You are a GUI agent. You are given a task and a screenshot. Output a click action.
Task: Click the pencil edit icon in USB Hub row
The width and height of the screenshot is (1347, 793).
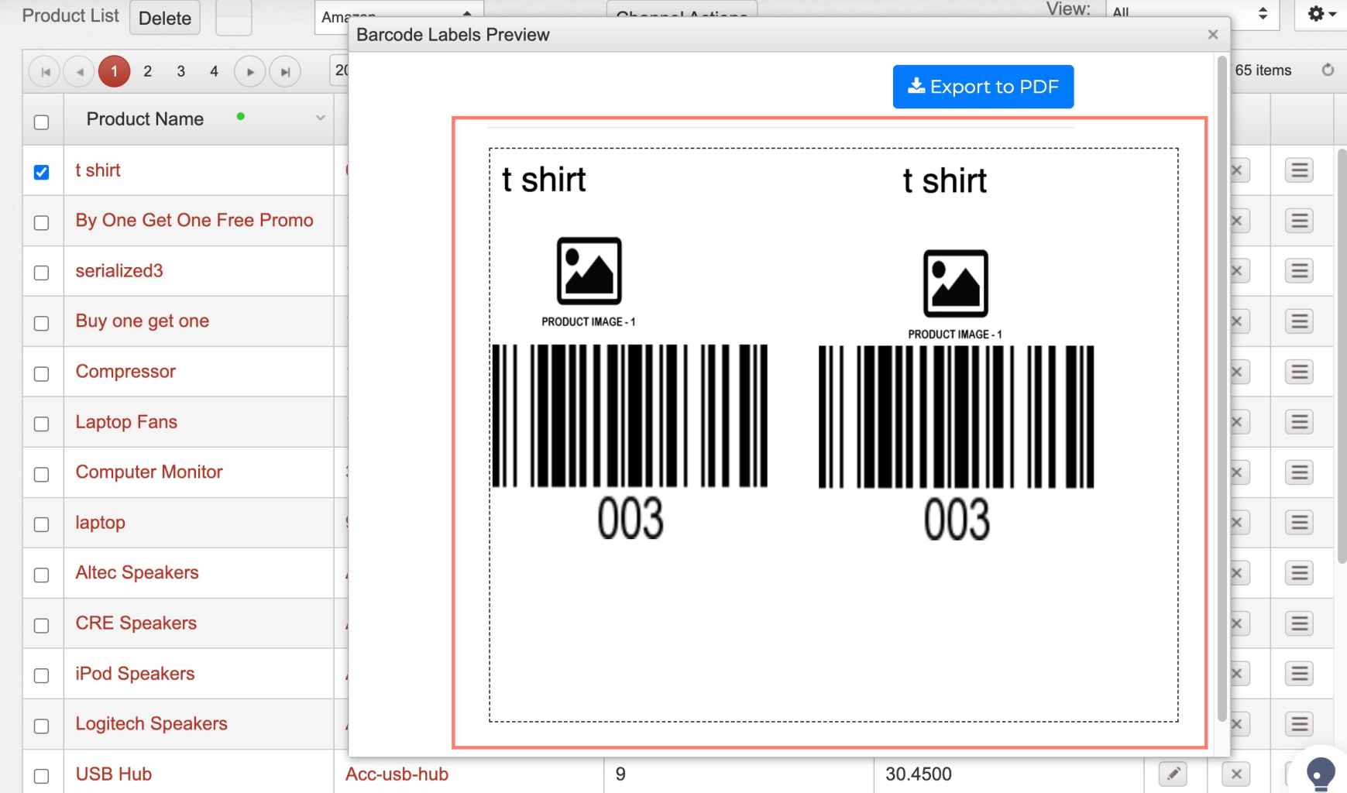[x=1173, y=774]
